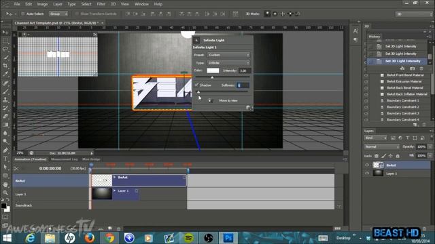Select the Move tool in the toolbox
Screen dimensions: 435x244
click(x=5, y=33)
